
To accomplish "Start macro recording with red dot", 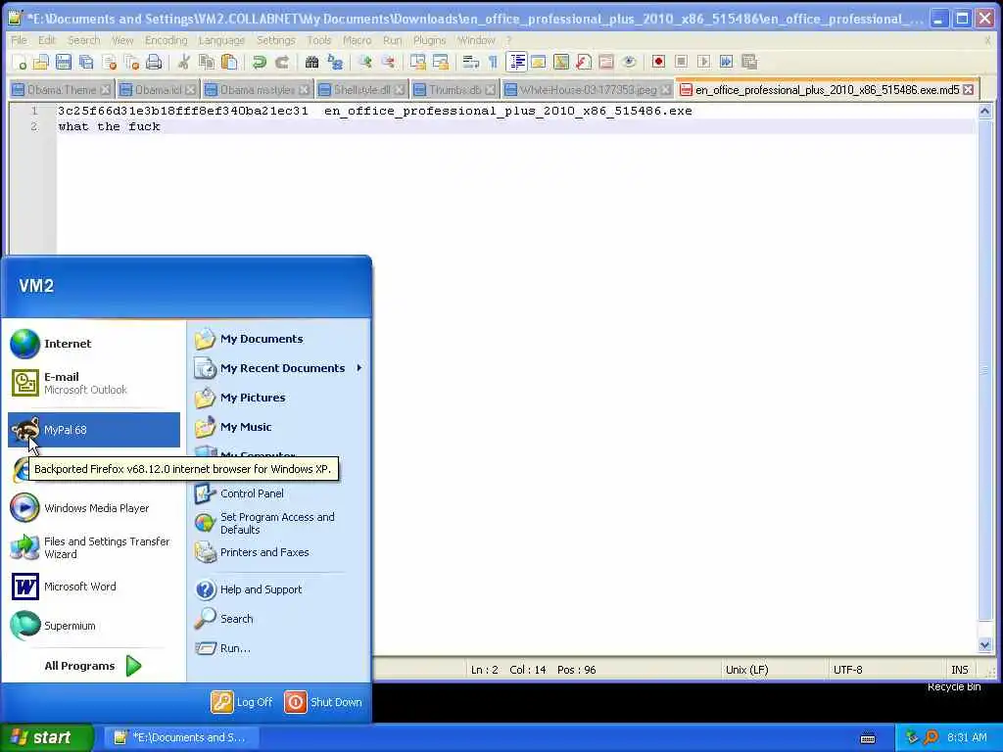I will pos(658,62).
